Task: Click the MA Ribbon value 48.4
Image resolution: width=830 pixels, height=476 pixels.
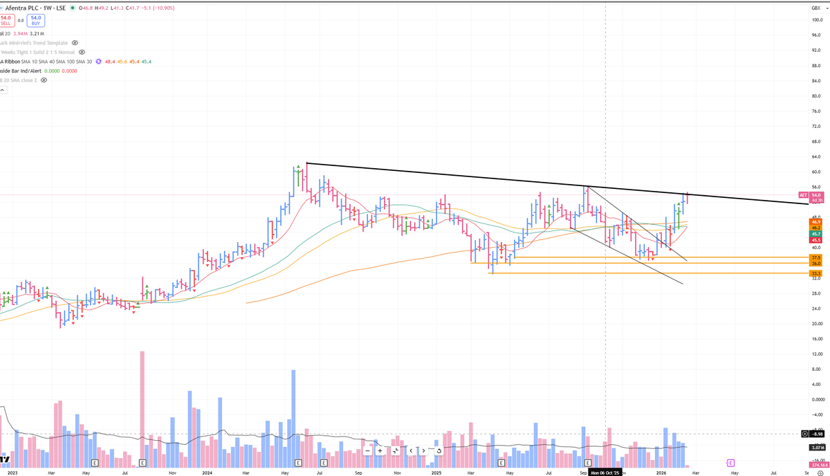Action: point(110,62)
